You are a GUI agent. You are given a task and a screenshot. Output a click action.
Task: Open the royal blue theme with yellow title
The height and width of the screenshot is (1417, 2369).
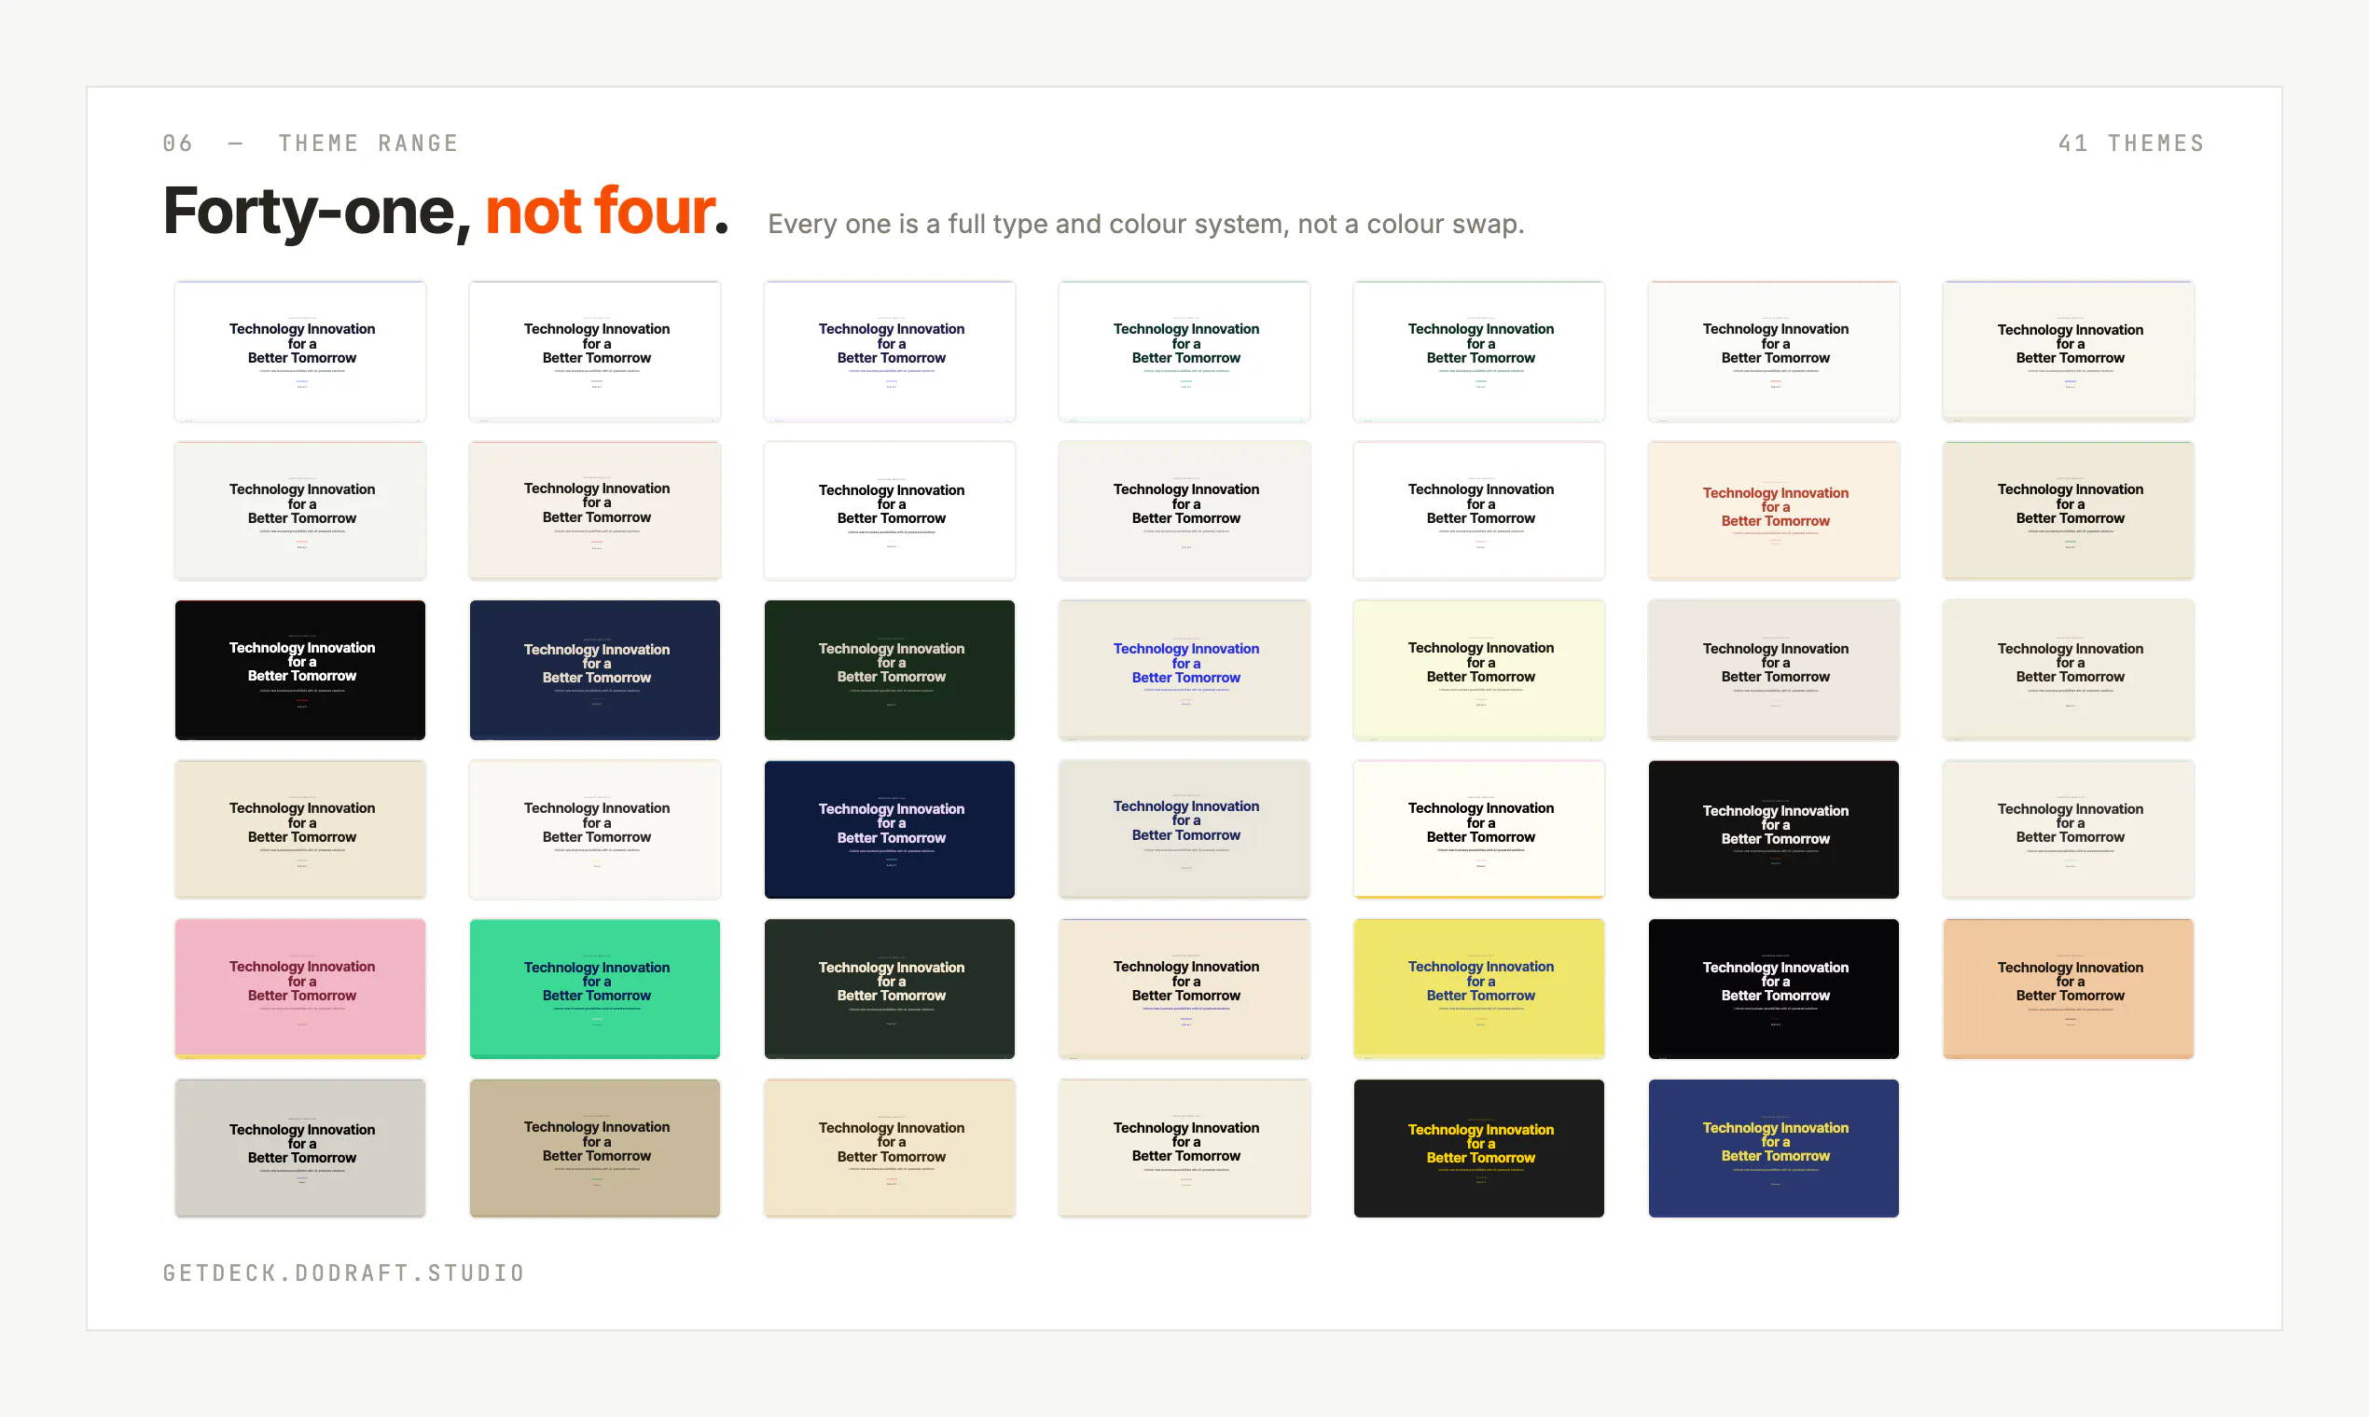1774,1148
